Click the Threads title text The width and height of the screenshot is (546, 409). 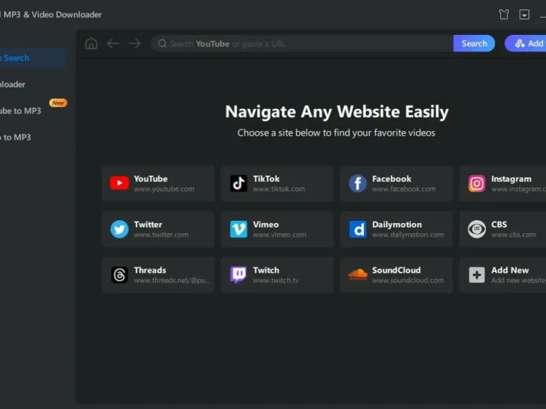149,270
